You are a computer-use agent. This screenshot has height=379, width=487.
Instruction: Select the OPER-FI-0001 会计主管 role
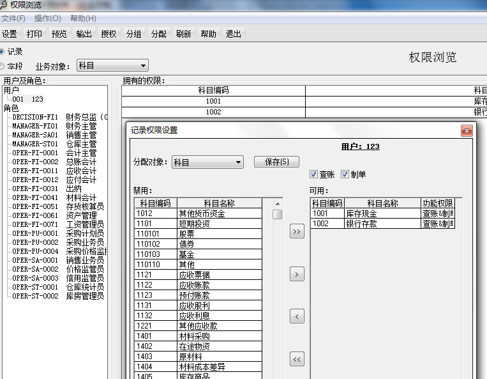[54, 153]
